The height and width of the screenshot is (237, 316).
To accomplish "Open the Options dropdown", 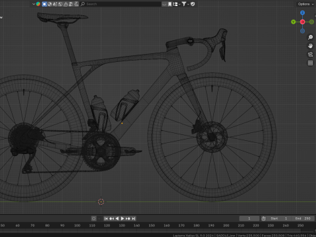I will tap(305, 4).
